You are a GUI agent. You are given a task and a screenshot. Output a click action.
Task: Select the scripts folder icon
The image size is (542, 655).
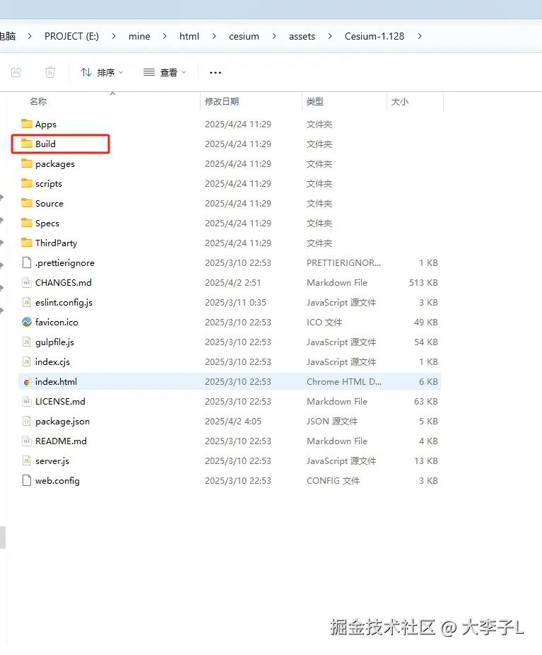tap(27, 183)
